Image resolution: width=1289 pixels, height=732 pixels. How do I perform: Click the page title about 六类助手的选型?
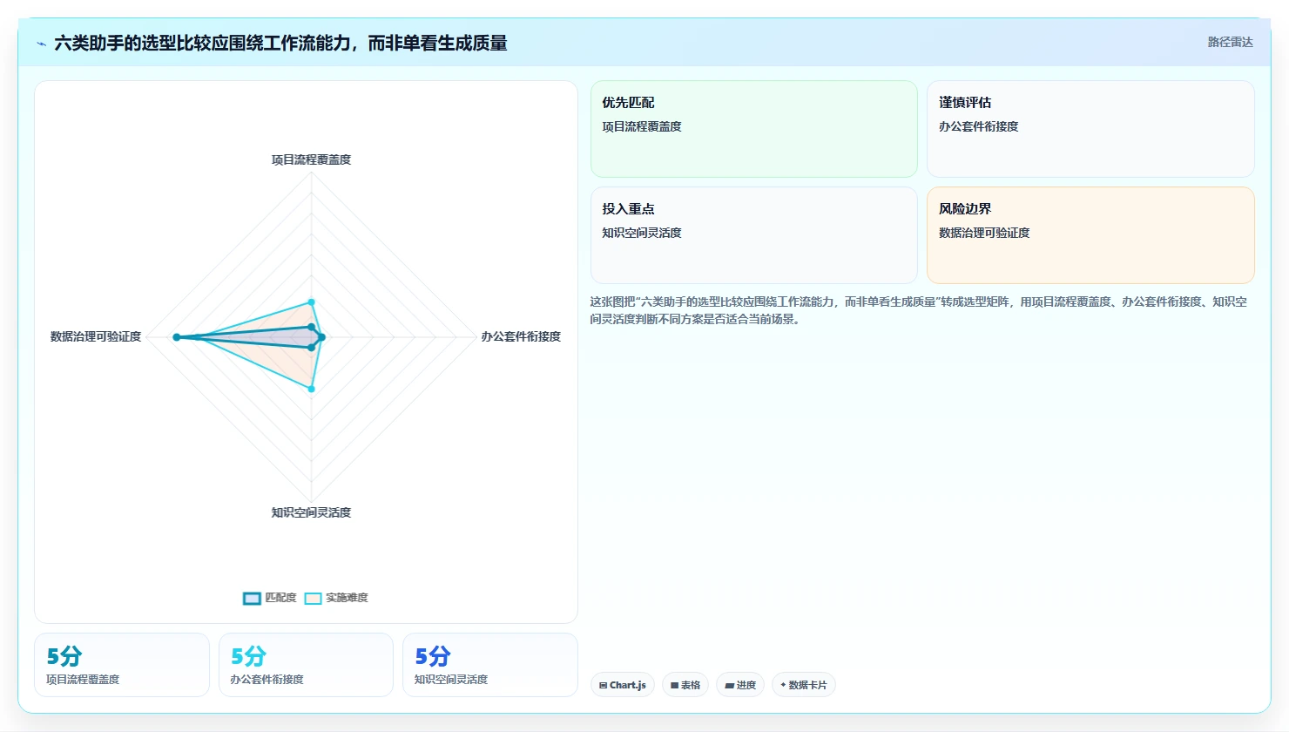pos(280,43)
